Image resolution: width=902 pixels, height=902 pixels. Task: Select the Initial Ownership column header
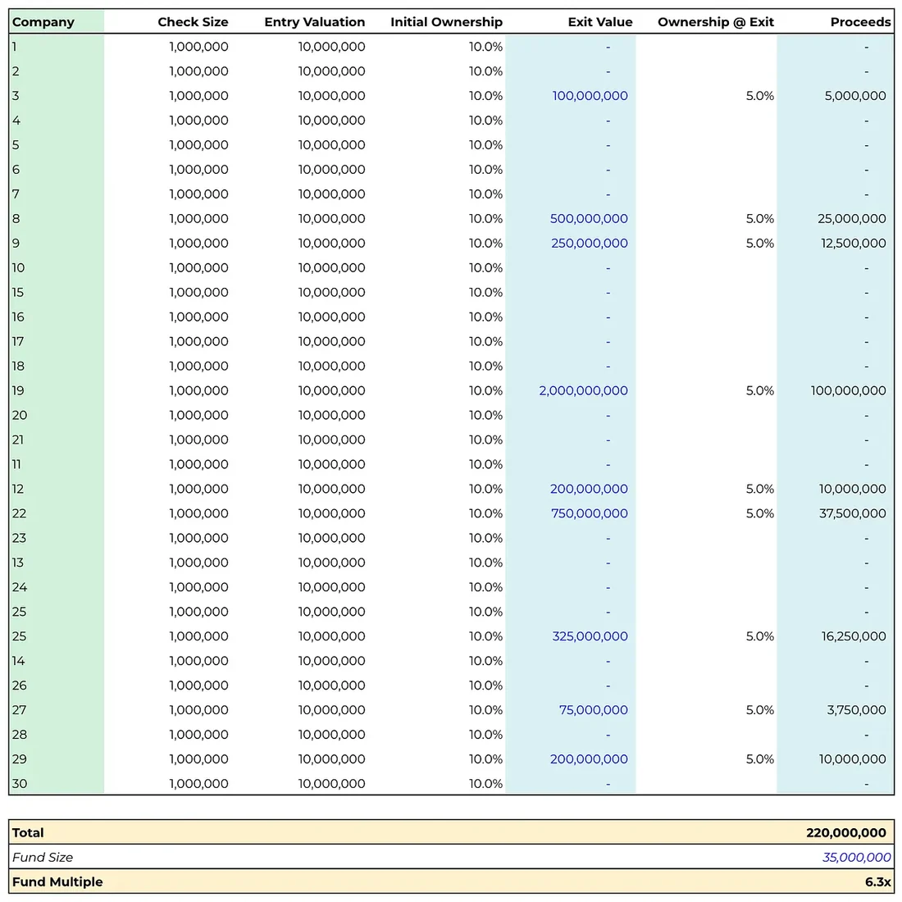446,22
